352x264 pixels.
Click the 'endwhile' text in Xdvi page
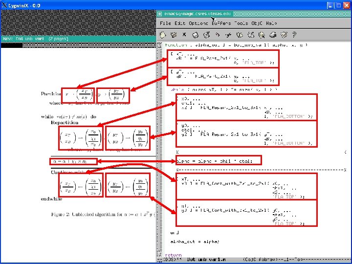[51, 199]
